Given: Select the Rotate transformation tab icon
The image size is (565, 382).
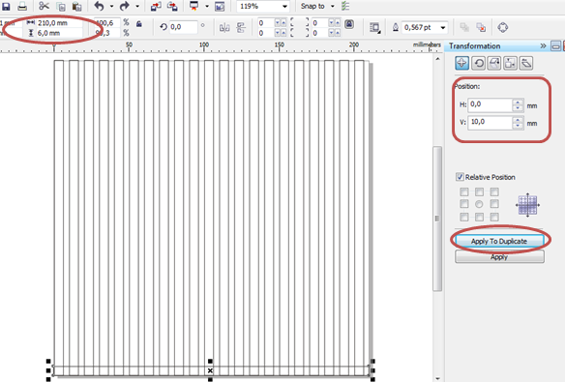Looking at the screenshot, I should [x=478, y=63].
